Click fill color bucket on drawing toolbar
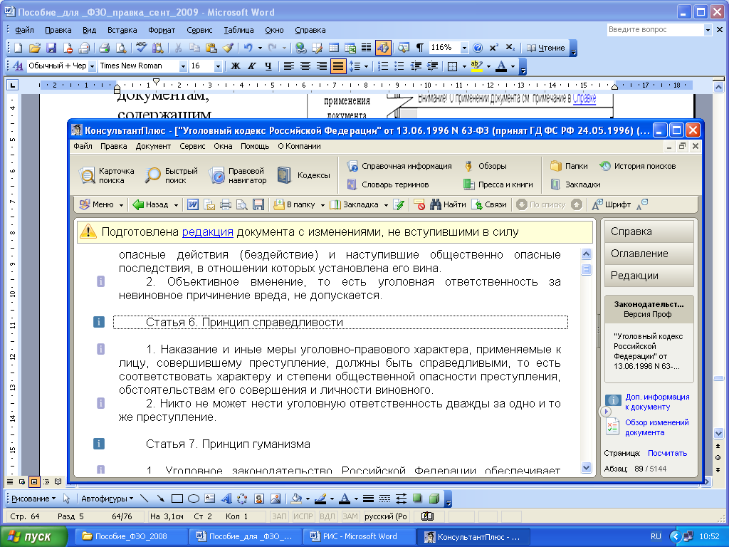The image size is (729, 547). coord(295,499)
